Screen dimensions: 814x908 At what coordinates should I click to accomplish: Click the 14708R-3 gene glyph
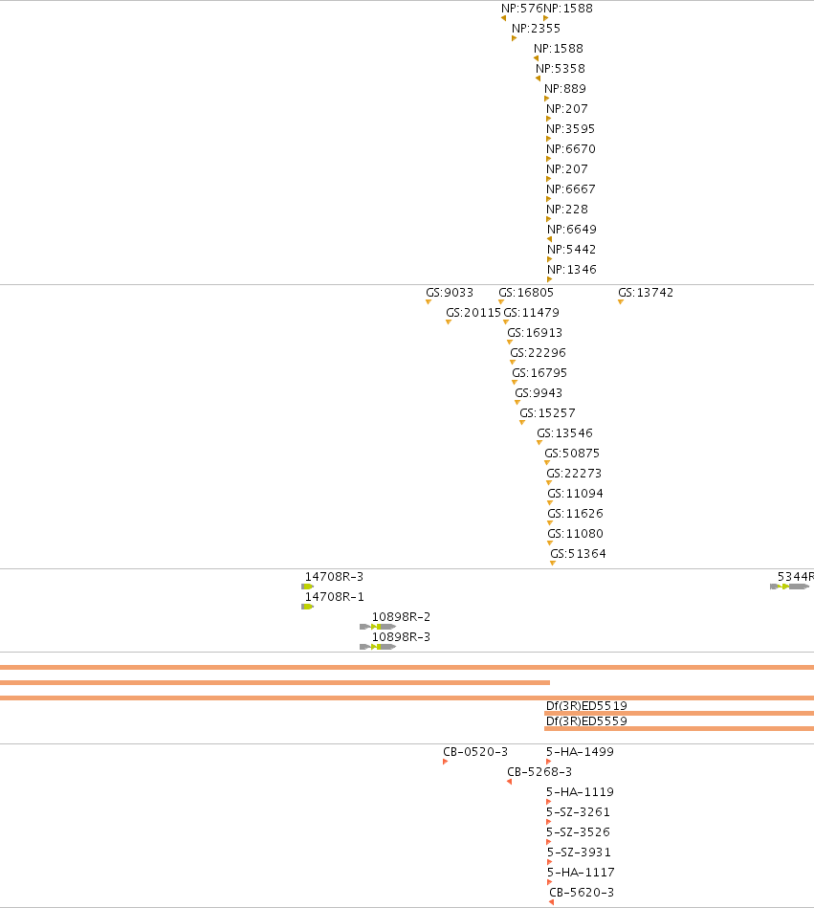[307, 587]
